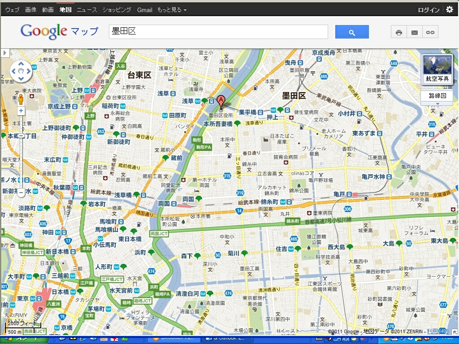Click the zoom in plus button

click(21, 111)
